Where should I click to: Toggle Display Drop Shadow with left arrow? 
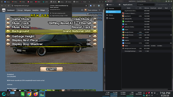coord(8,44)
